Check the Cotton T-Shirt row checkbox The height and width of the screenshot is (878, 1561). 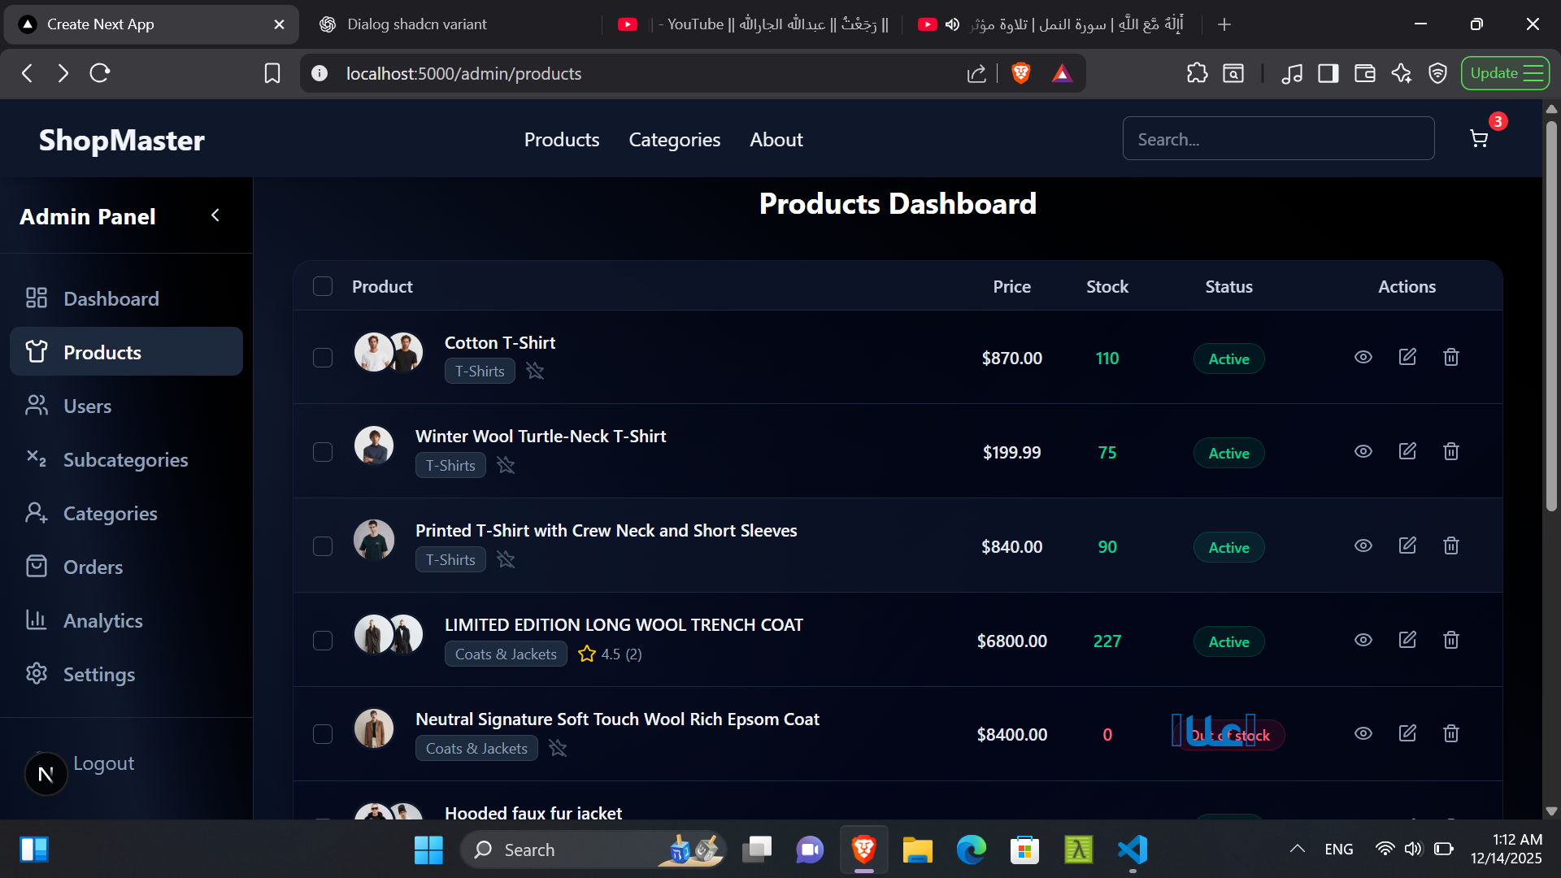323,359
